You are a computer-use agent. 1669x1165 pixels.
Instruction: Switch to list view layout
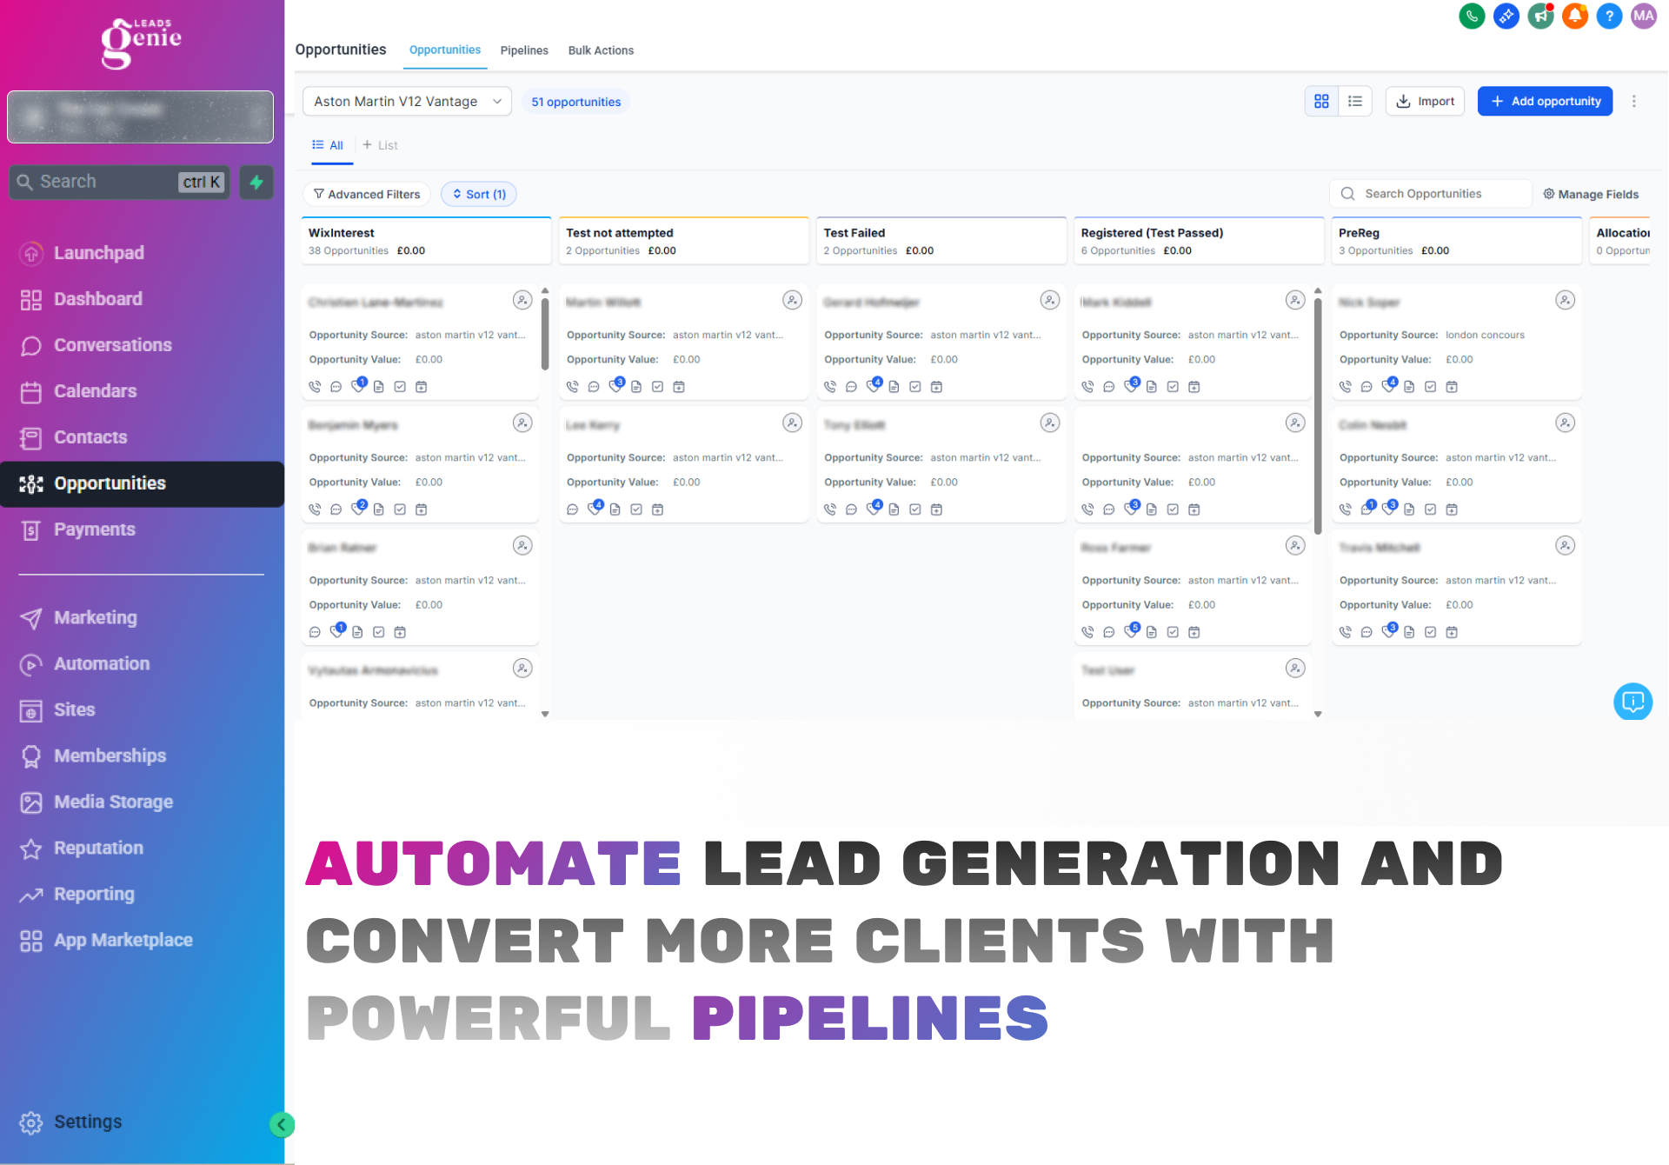[x=1355, y=101]
